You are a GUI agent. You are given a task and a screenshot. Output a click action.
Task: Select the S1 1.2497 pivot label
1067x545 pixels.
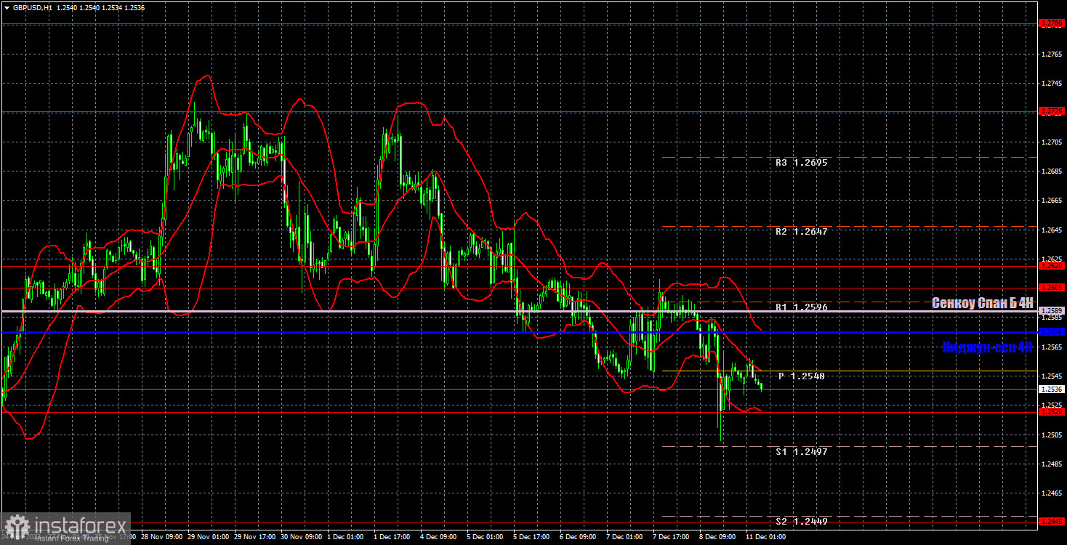(800, 451)
